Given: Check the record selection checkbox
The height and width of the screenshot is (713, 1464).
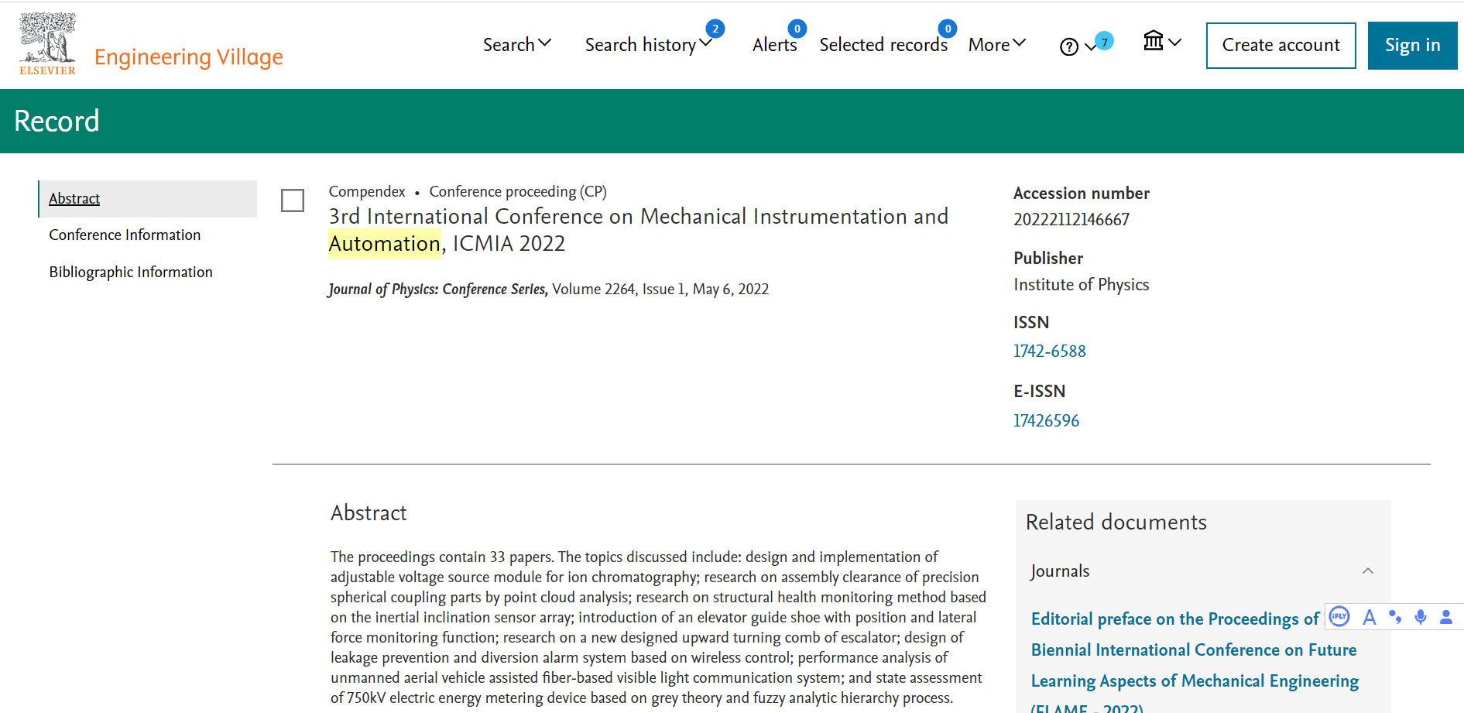Looking at the screenshot, I should pos(293,201).
